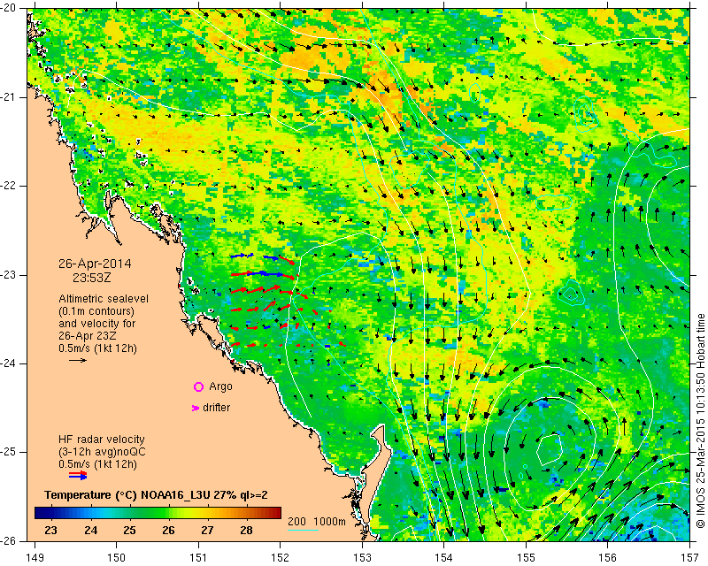
Task: Click the red and blue HF radar arrow
Action: [x=78, y=475]
